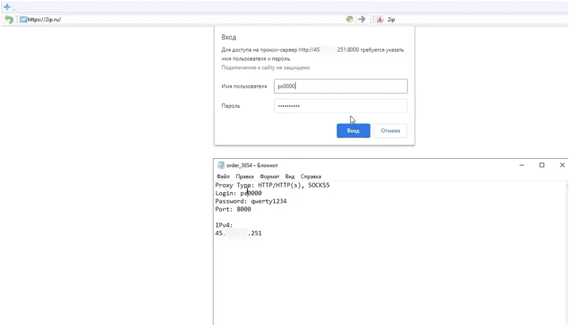Viewport: 570px width, 326px height.
Task: Click the URL address bar with 2ip.ru
Action: [x=182, y=19]
